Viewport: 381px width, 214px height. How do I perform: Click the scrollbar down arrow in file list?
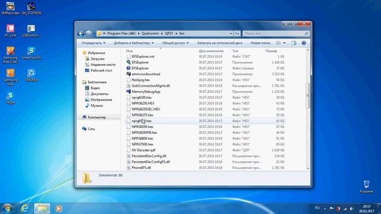308,168
